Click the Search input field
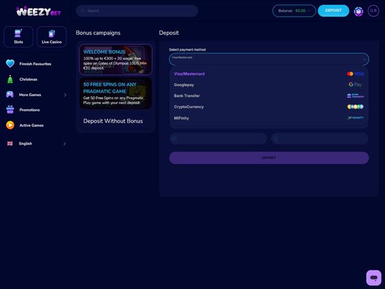 click(x=137, y=11)
